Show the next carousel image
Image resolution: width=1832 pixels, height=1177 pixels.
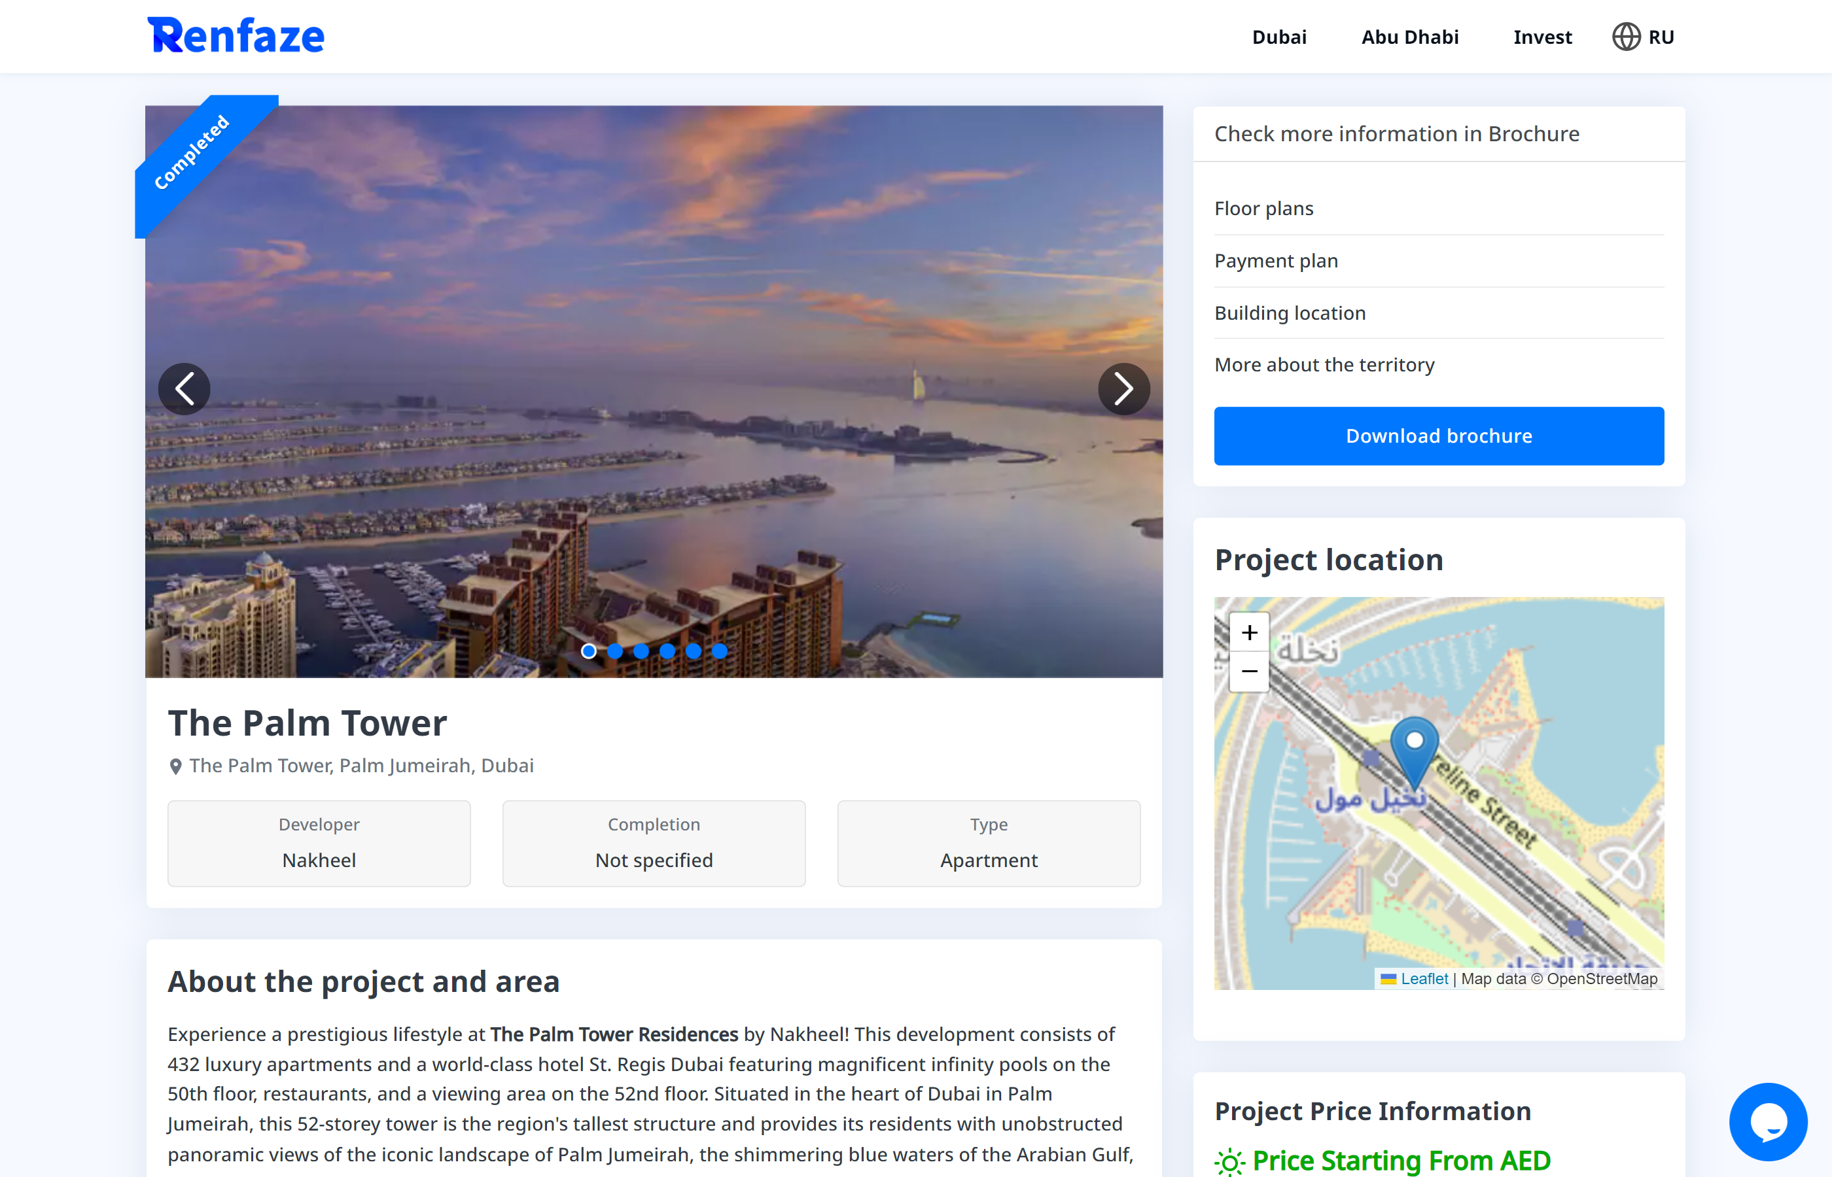click(x=1123, y=389)
